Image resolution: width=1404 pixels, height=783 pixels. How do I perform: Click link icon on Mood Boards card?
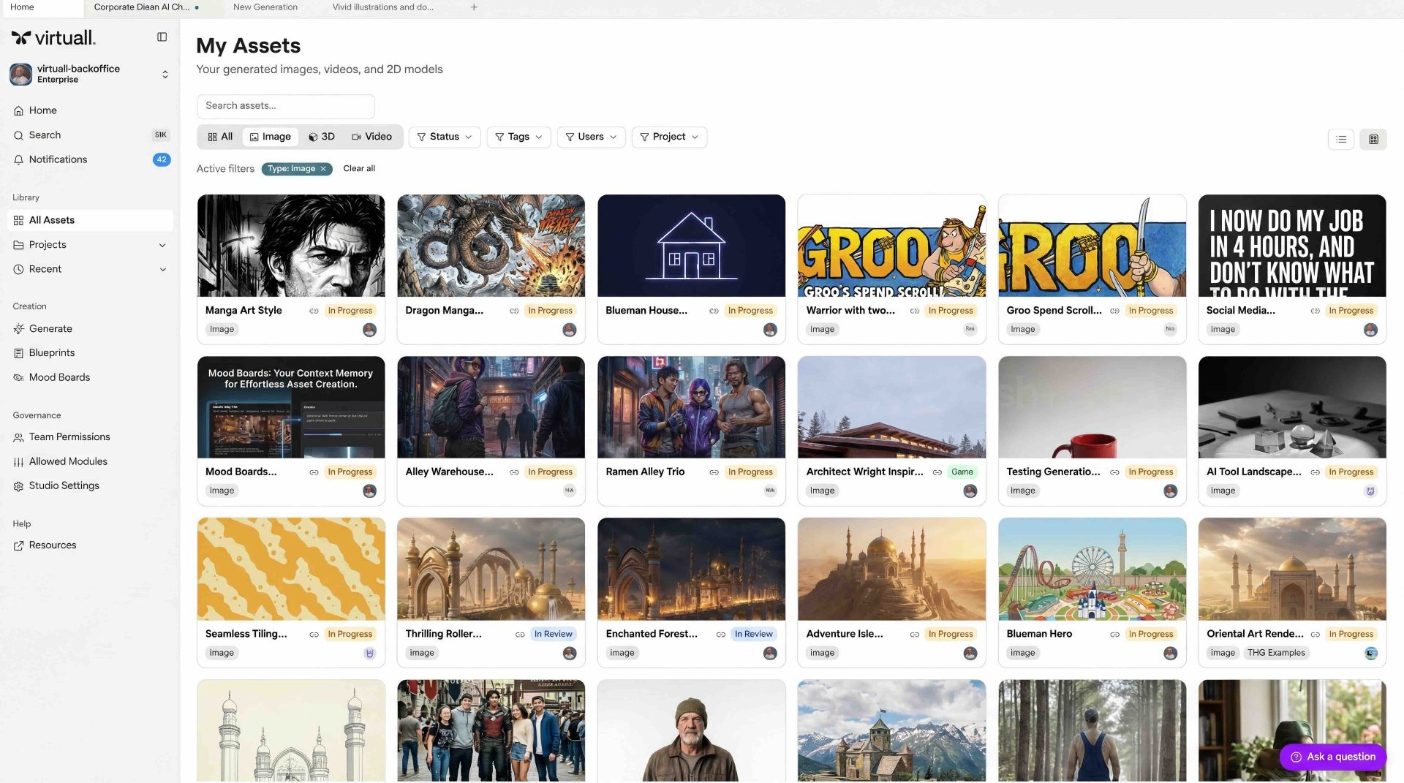pyautogui.click(x=314, y=472)
